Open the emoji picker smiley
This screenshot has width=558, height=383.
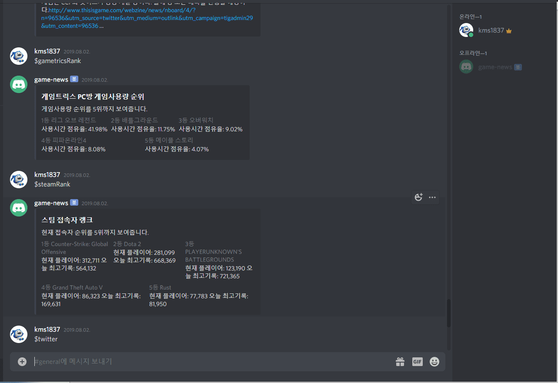[434, 362]
